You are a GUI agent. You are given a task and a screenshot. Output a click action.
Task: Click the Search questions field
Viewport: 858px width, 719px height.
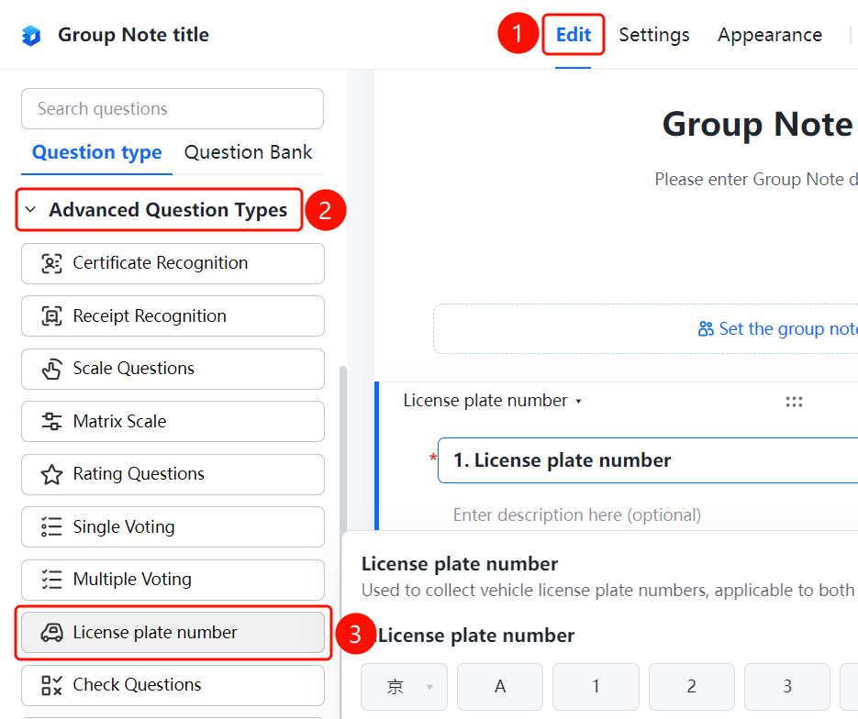pos(173,109)
